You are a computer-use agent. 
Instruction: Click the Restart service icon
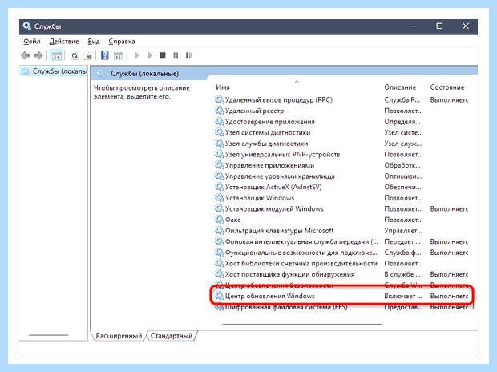[x=189, y=55]
